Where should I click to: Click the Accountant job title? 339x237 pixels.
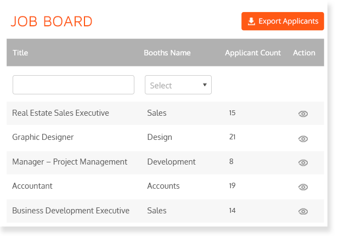(32, 186)
